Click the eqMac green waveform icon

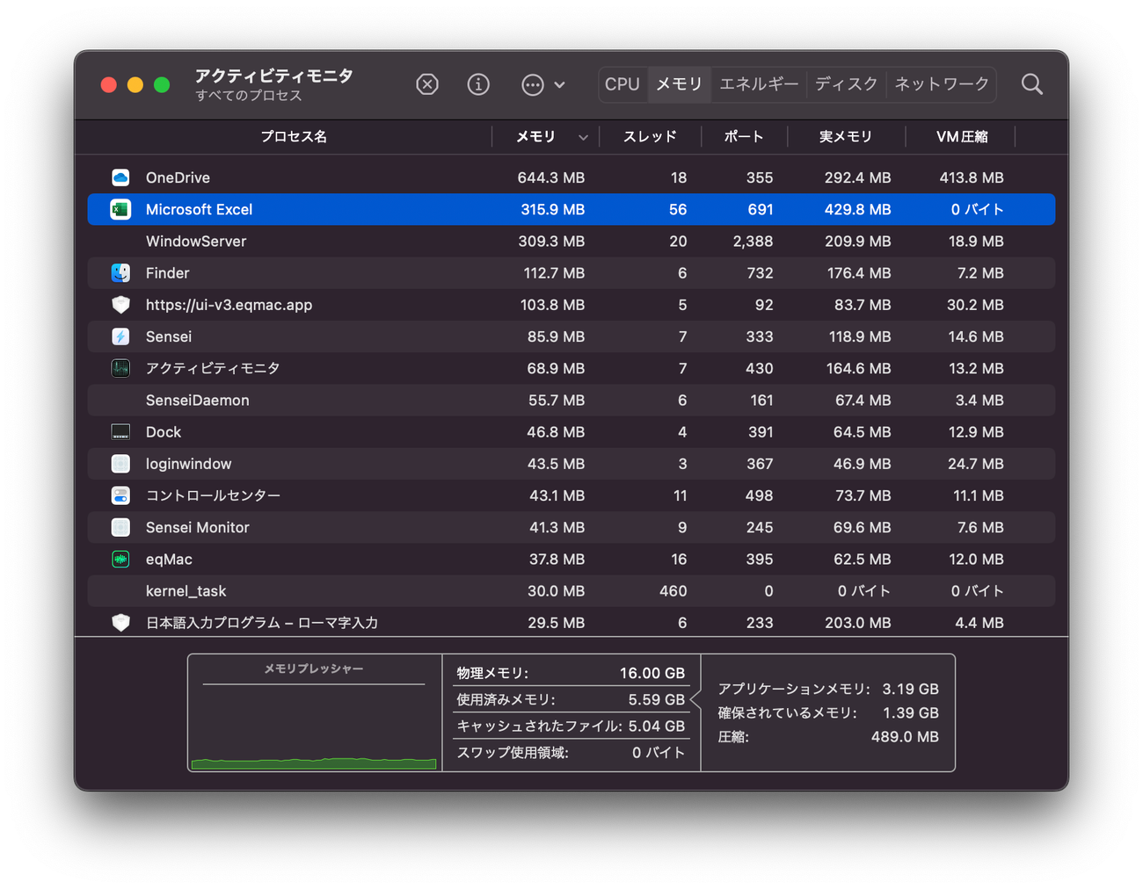point(120,560)
